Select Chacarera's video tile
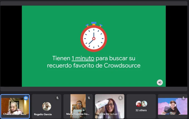Screen dimensions: 189x119 pos(15,106)
